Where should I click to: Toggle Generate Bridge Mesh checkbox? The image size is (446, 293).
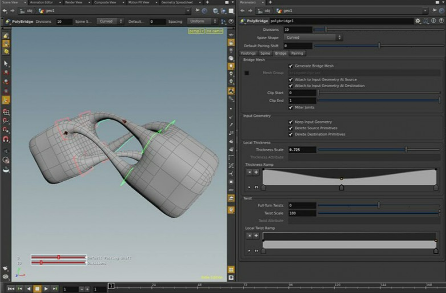click(x=291, y=66)
